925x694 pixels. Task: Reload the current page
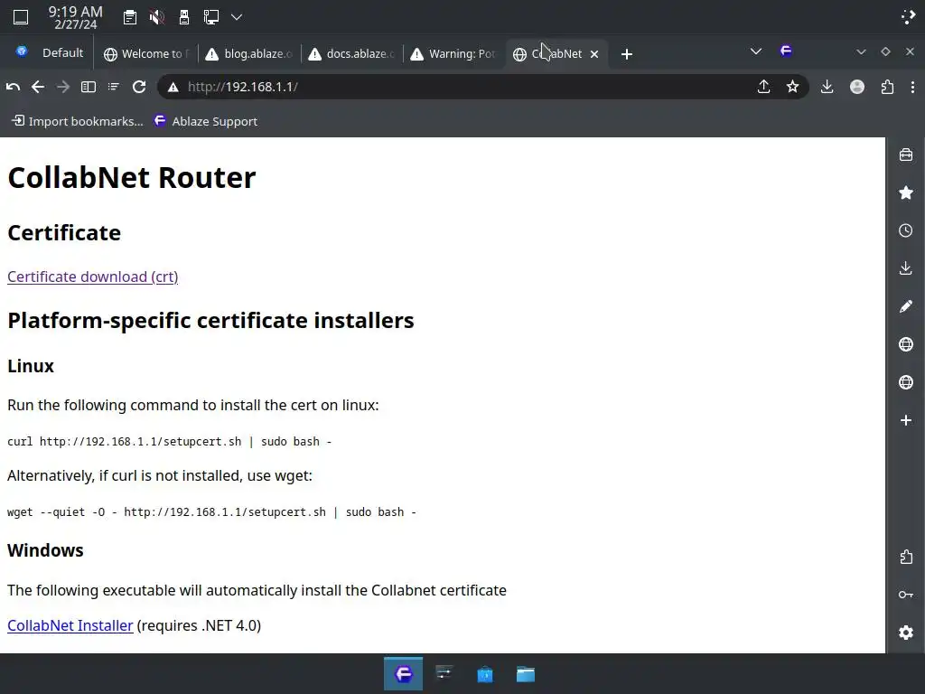click(x=139, y=88)
